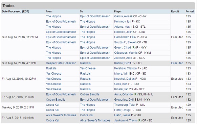Viewport: 197px width, 124px height.
Task: Open Kazmir, Scott player link
Action: click(123, 63)
